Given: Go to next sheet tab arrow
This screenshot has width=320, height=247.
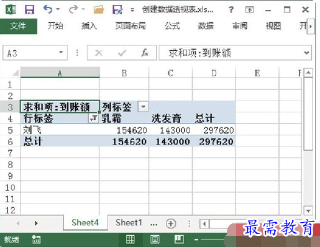Looking at the screenshot, I should point(36,223).
